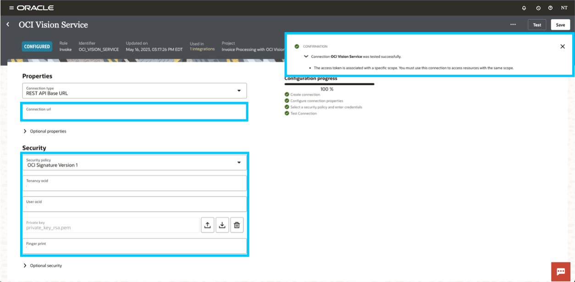
Task: Click the back arrow to leave connection
Action: (7, 23)
